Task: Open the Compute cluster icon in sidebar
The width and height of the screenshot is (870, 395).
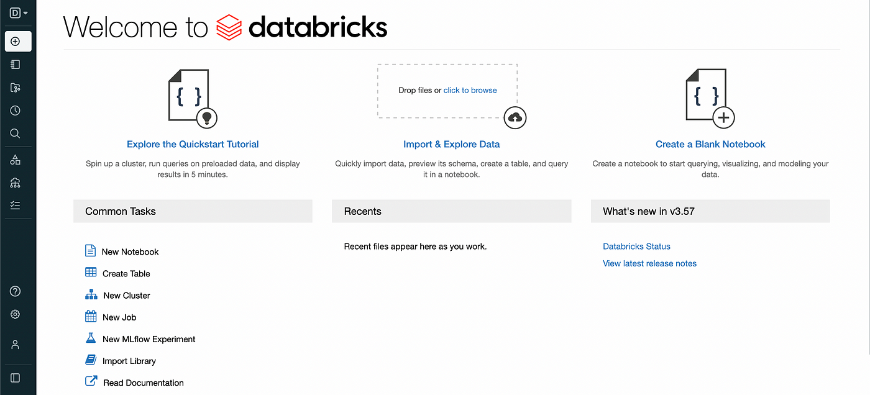Action: tap(16, 183)
